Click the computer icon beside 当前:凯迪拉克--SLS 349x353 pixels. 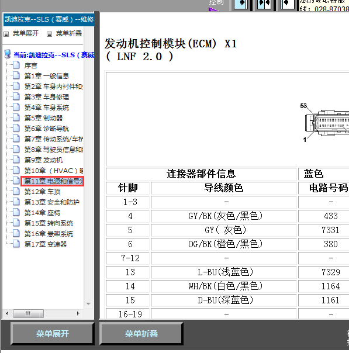coord(8,54)
